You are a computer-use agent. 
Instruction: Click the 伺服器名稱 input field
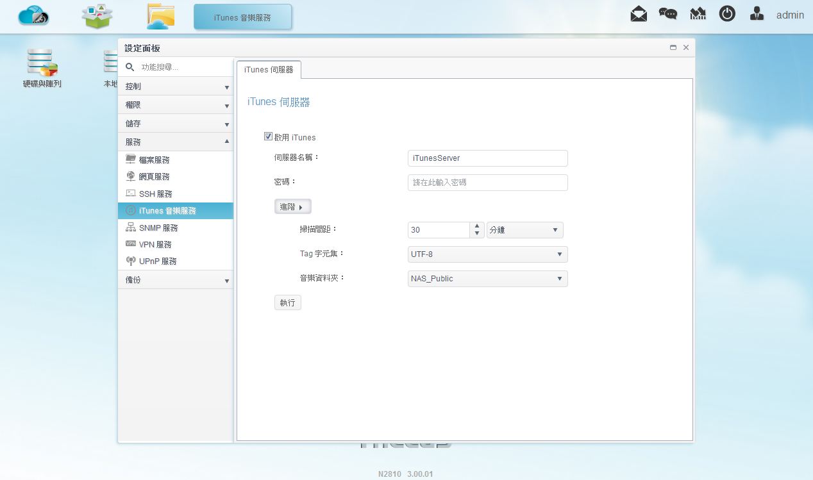(488, 158)
